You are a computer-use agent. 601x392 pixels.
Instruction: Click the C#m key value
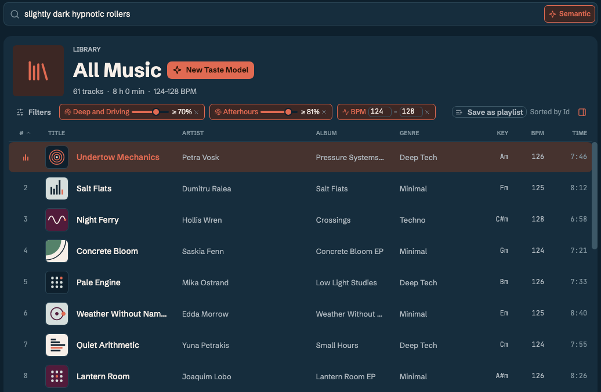(502, 219)
